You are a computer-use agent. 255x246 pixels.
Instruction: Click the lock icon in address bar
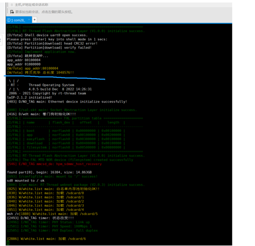point(12,5)
